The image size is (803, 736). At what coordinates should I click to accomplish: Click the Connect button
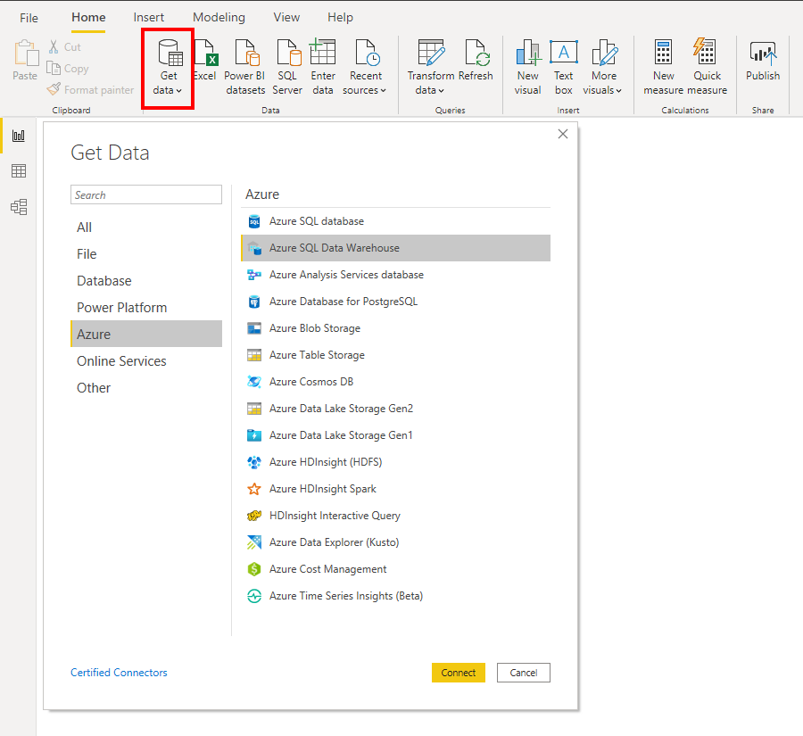(x=459, y=673)
